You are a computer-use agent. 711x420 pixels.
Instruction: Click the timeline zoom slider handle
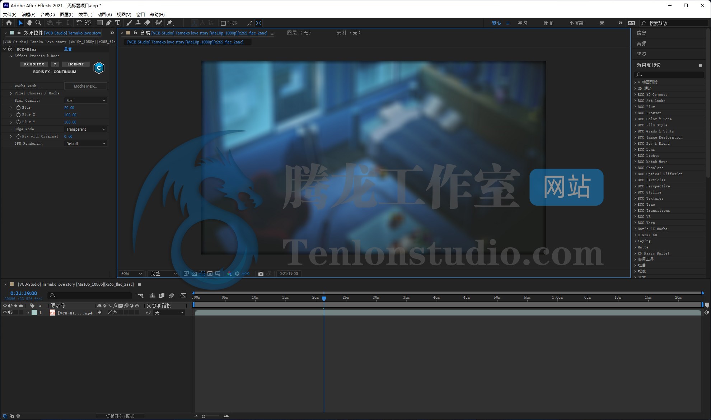pos(204,416)
